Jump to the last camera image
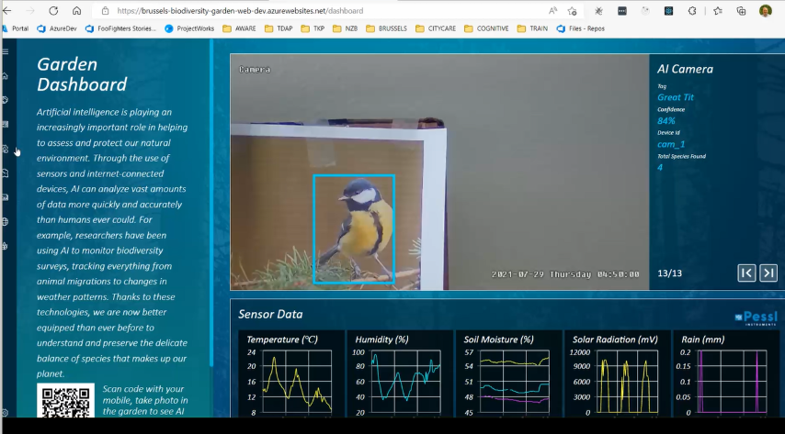 tap(768, 273)
